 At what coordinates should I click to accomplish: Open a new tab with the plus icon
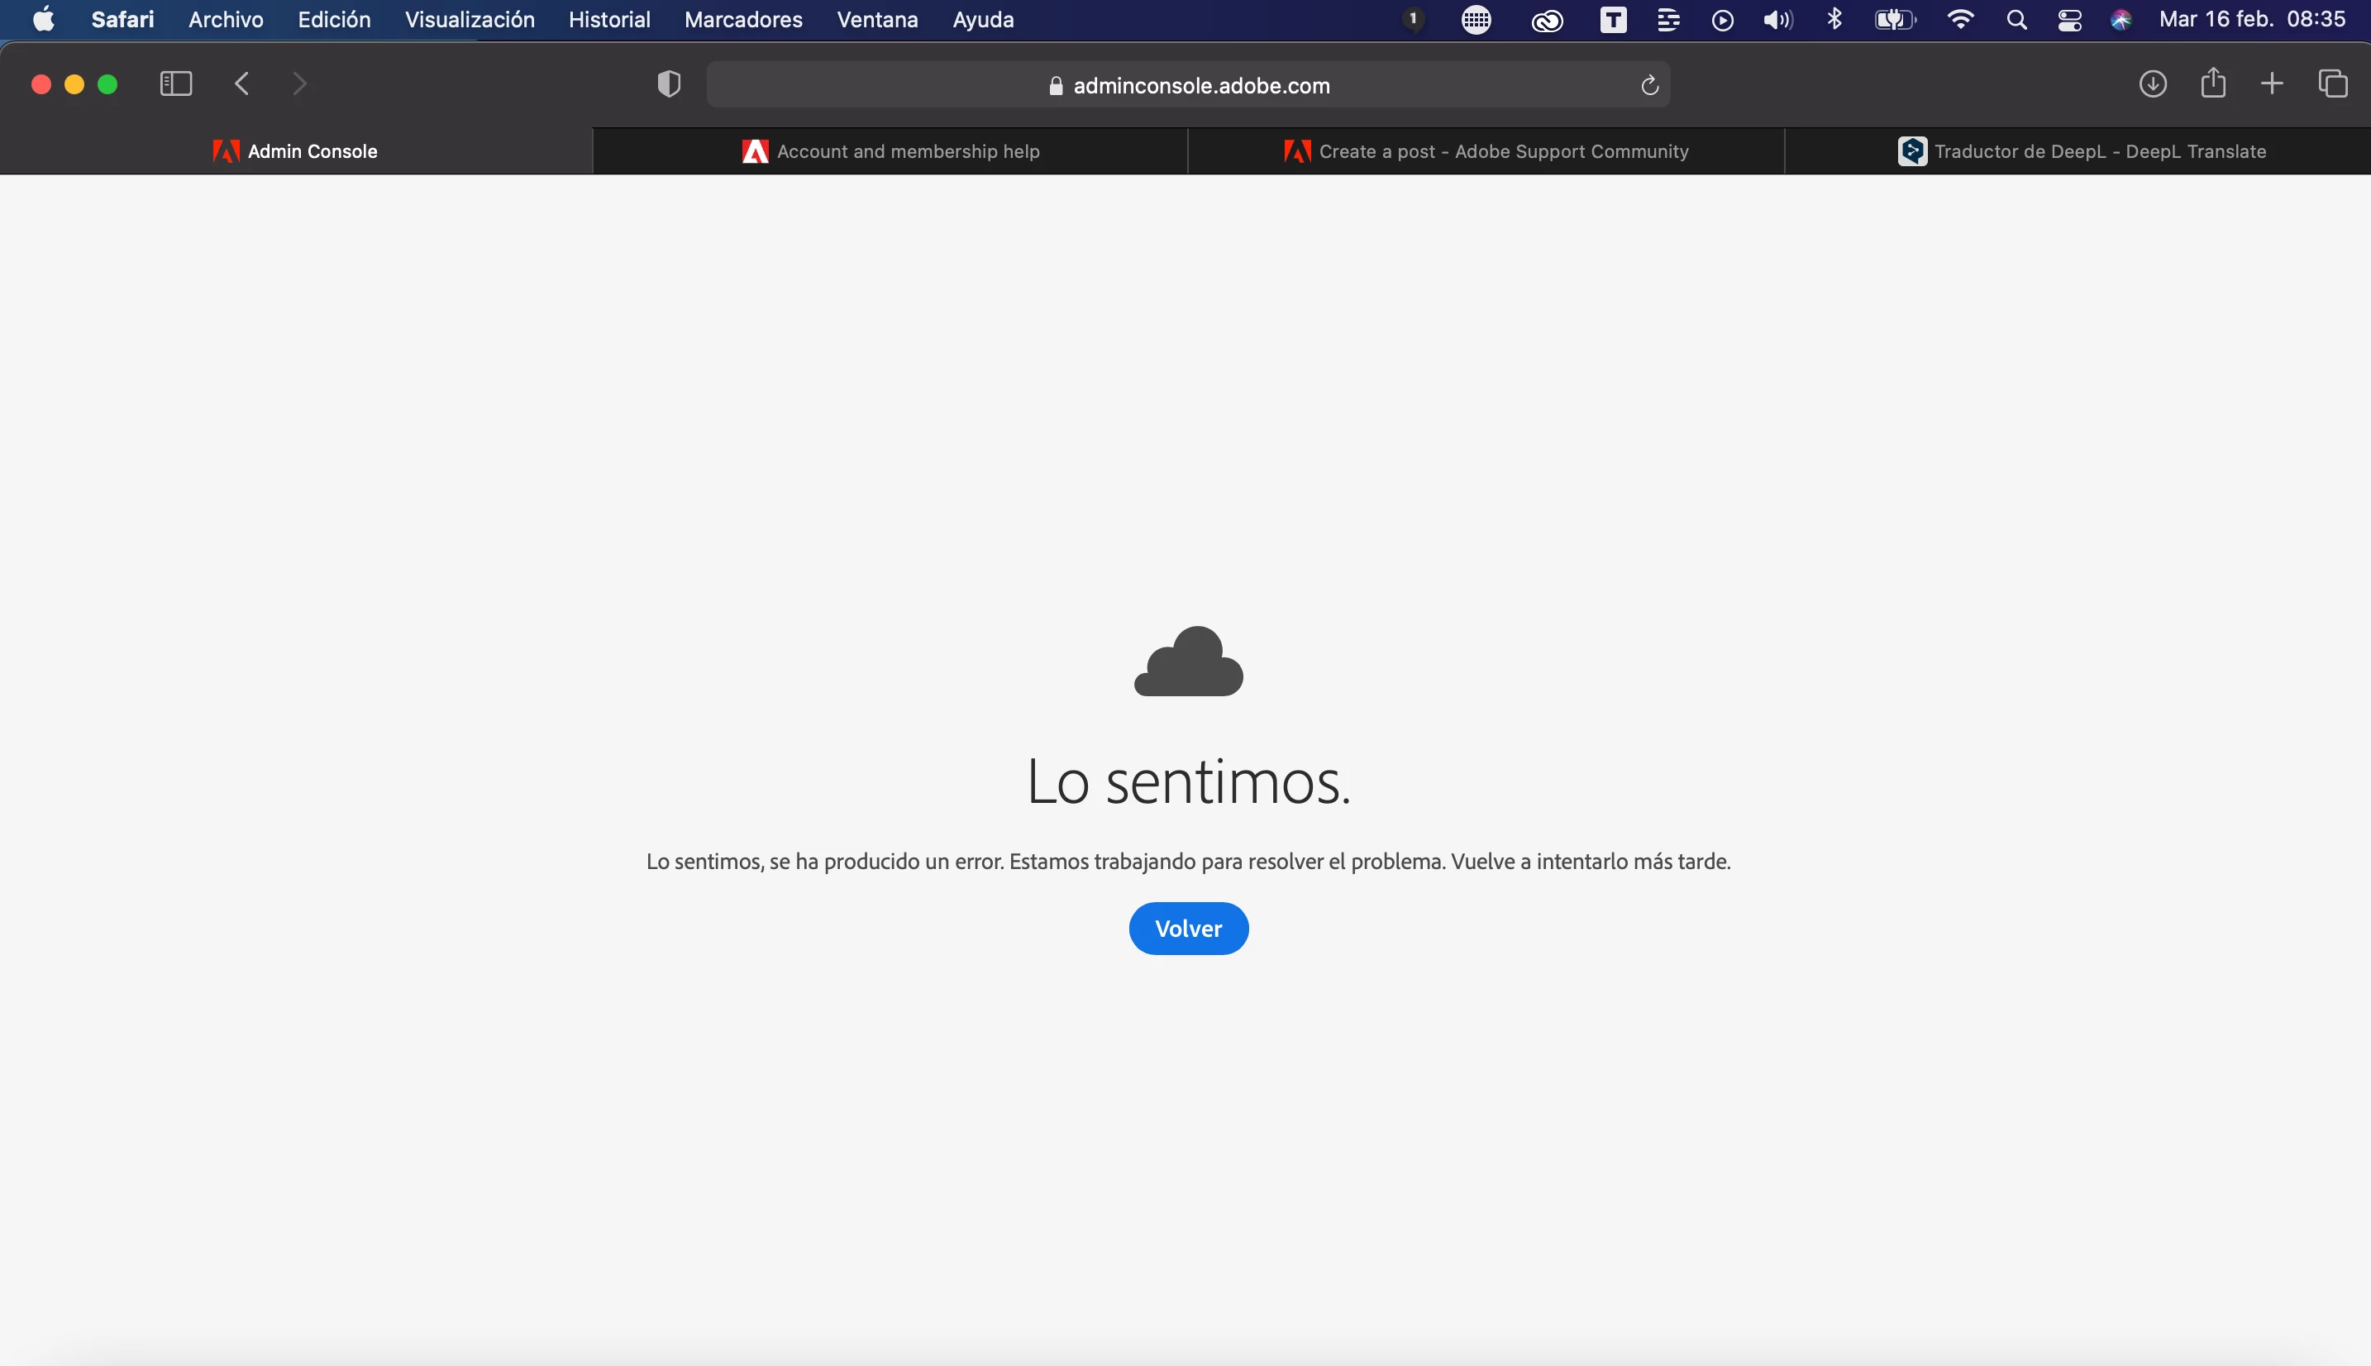2272,84
